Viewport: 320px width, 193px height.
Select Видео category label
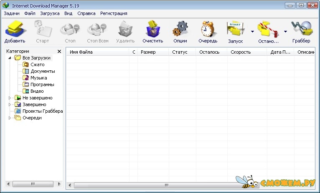37,91
